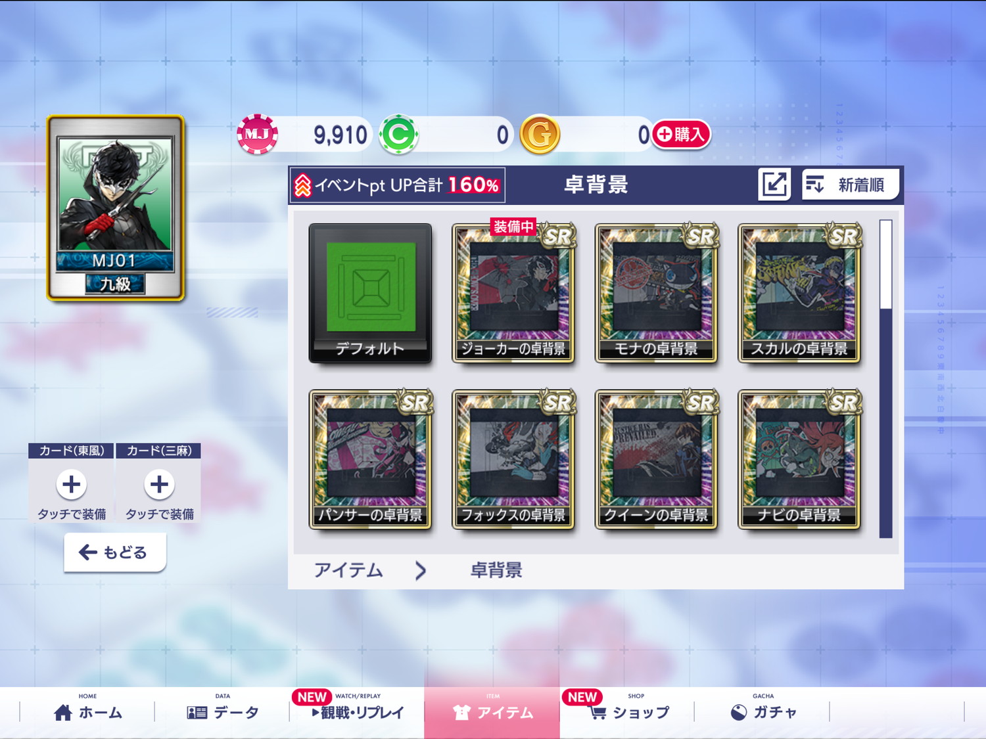Open the ショップ tab

point(629,712)
